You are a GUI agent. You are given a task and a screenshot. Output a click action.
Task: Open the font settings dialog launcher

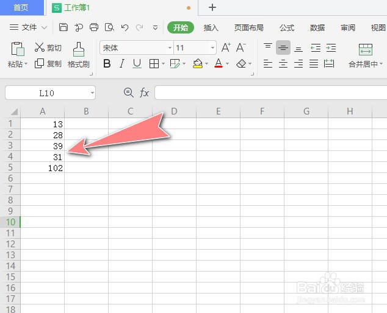point(252,74)
